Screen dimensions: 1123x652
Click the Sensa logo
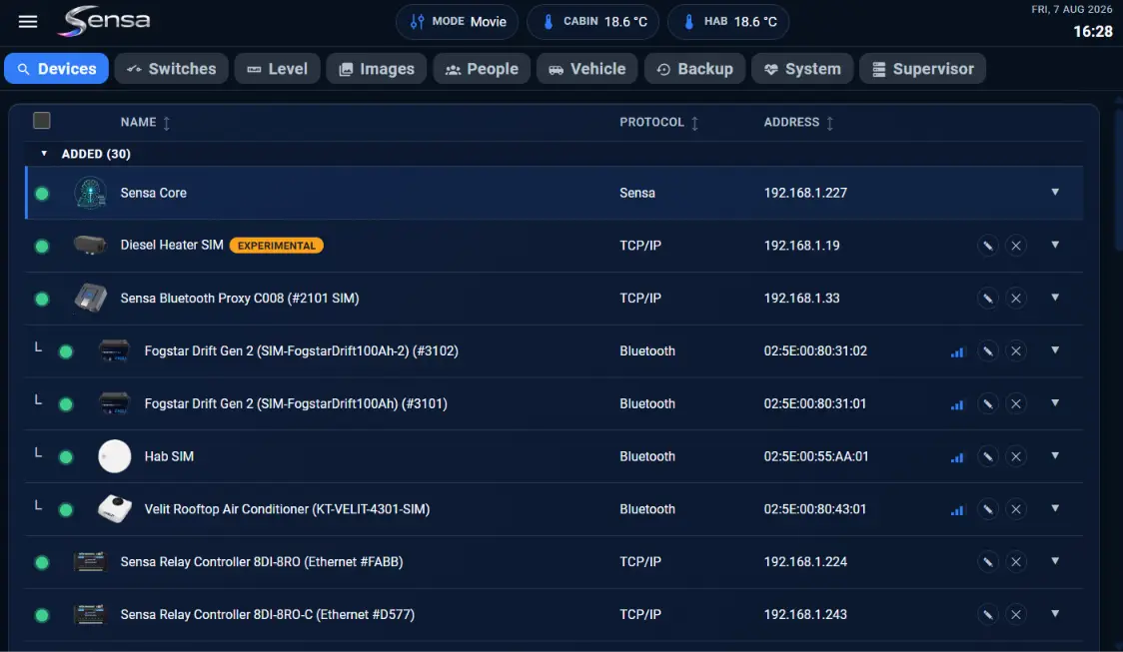click(104, 21)
